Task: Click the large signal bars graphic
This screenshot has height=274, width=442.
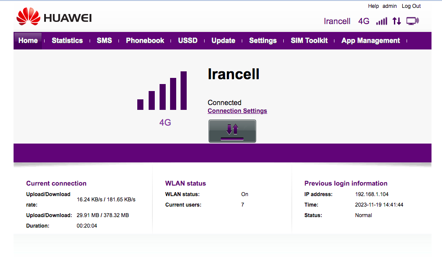Action: [x=162, y=91]
